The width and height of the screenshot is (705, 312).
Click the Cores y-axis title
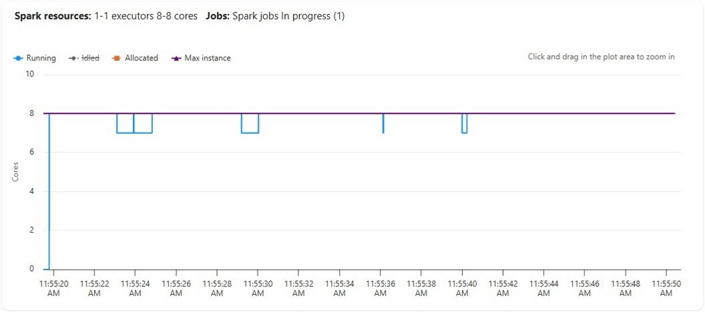(x=15, y=171)
